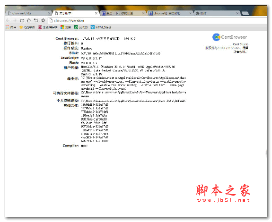Open the Baidu tab third in tab strip
The image size is (272, 222).
pos(123,13)
